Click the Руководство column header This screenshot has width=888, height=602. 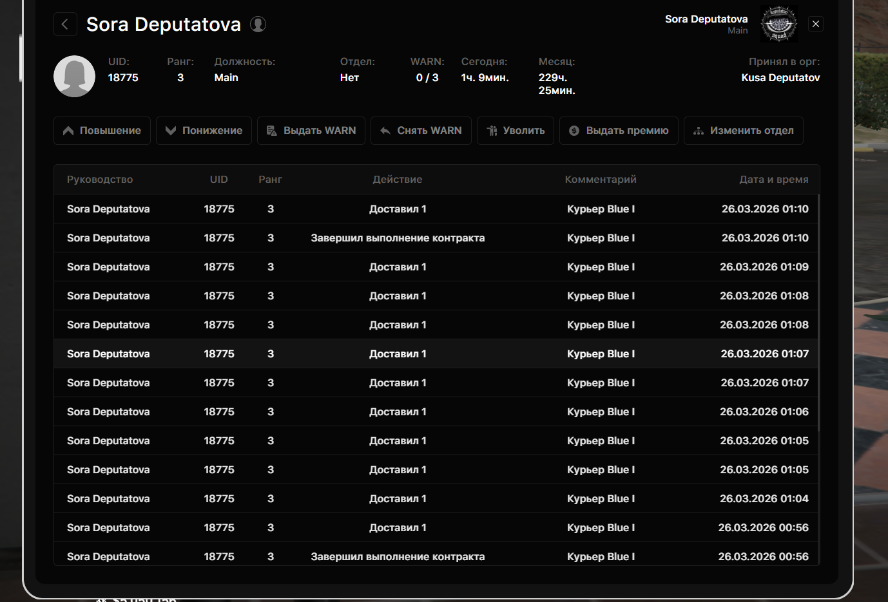(x=100, y=180)
